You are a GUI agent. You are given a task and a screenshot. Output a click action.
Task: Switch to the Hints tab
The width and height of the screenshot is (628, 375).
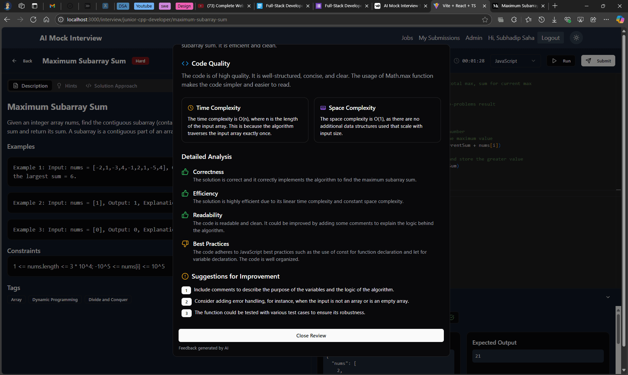[67, 86]
